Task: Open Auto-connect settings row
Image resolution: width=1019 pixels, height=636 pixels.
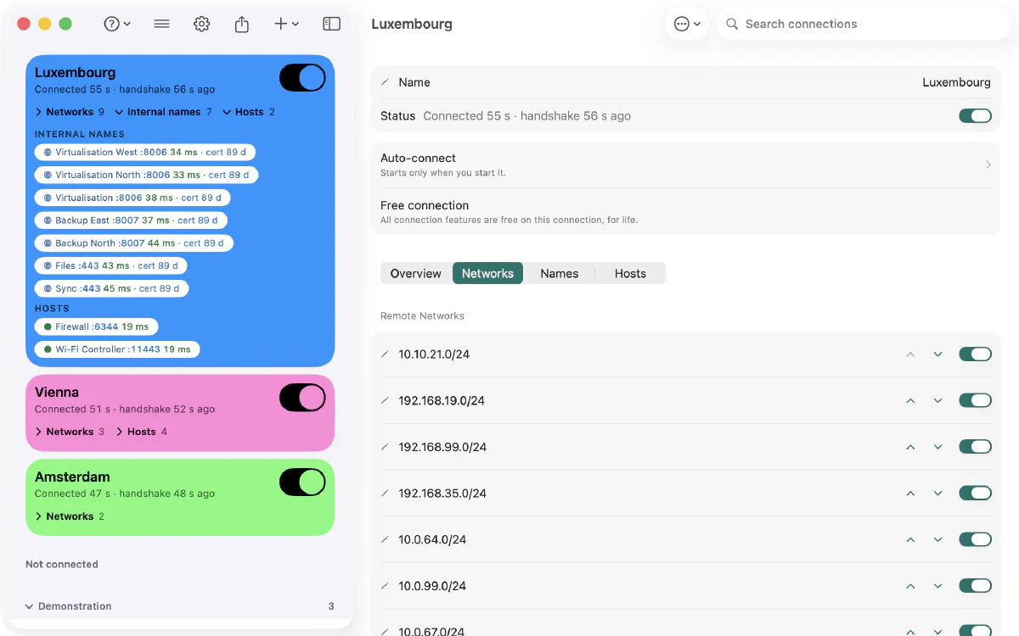Action: pos(685,165)
